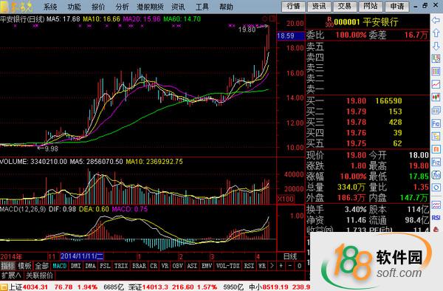Click the down arrow icon in right sidebar
443x291 pixels.
point(436,46)
